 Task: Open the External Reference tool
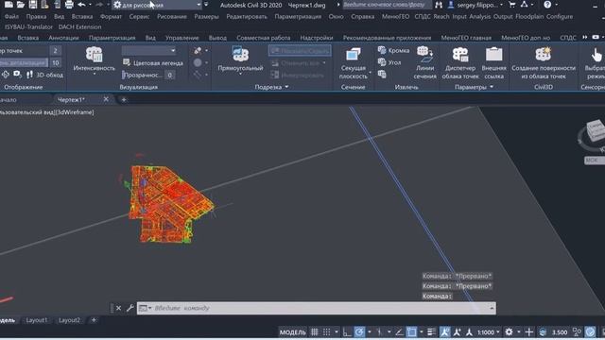click(493, 63)
